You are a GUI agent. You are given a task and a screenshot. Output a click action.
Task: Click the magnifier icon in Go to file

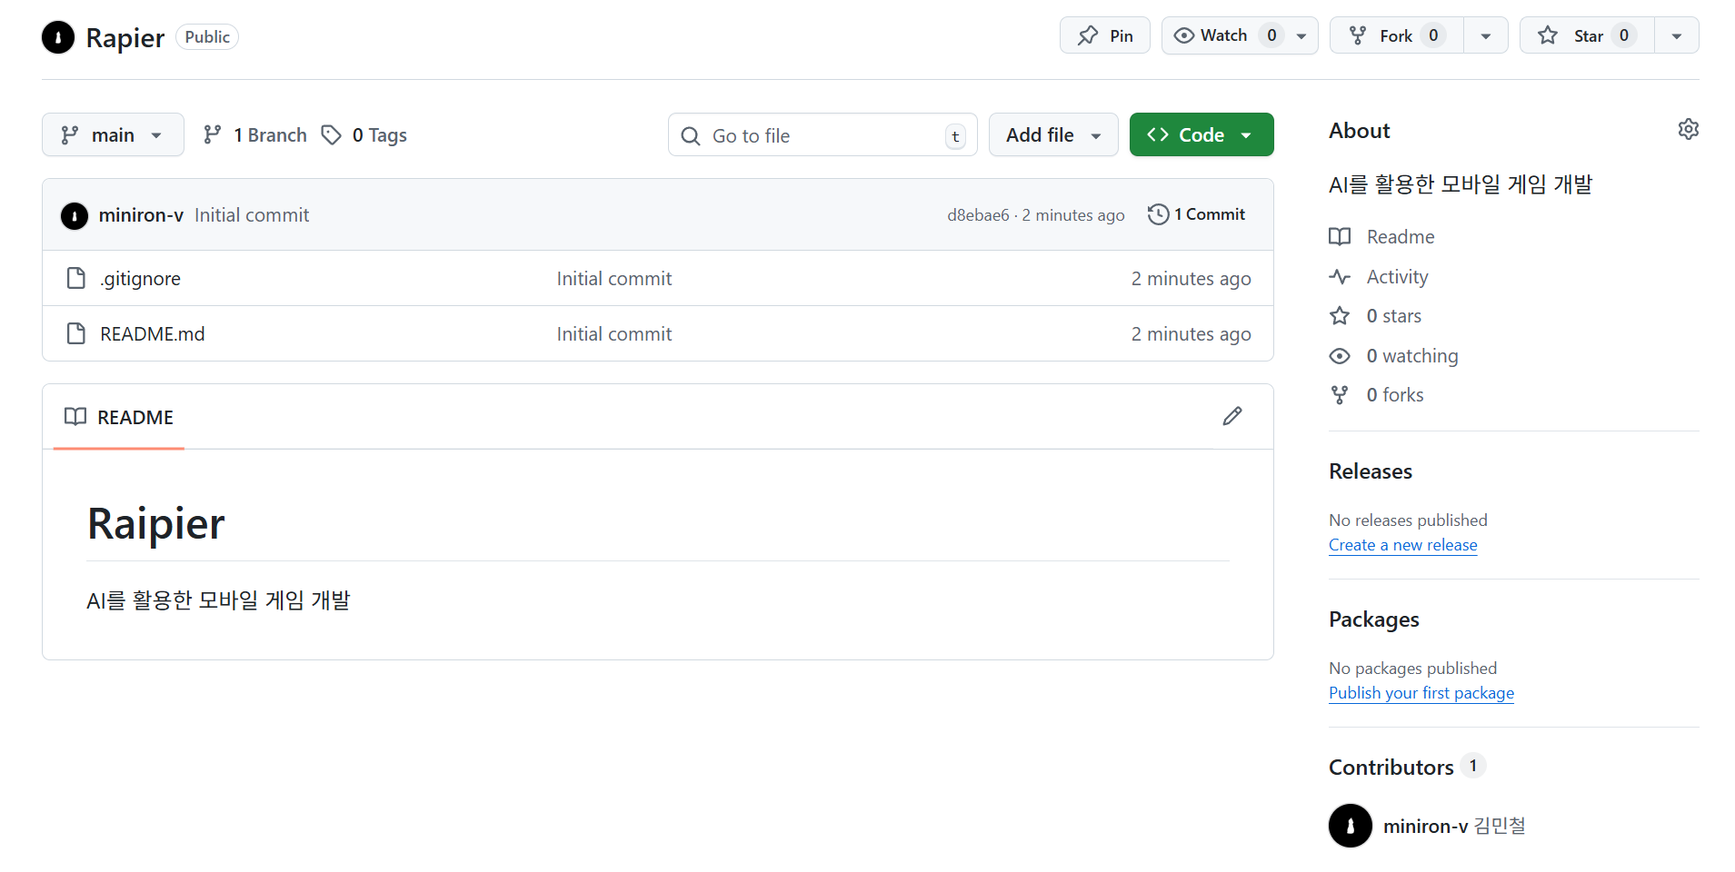click(x=691, y=135)
